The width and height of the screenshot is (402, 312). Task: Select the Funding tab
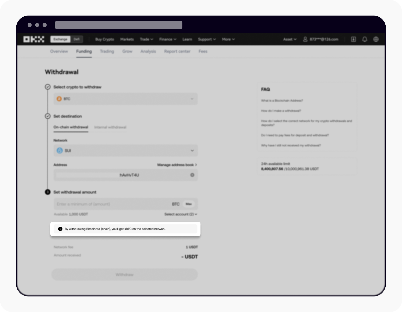coord(84,51)
